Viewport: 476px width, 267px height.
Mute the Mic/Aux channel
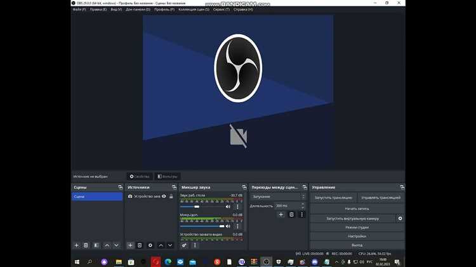click(x=228, y=226)
